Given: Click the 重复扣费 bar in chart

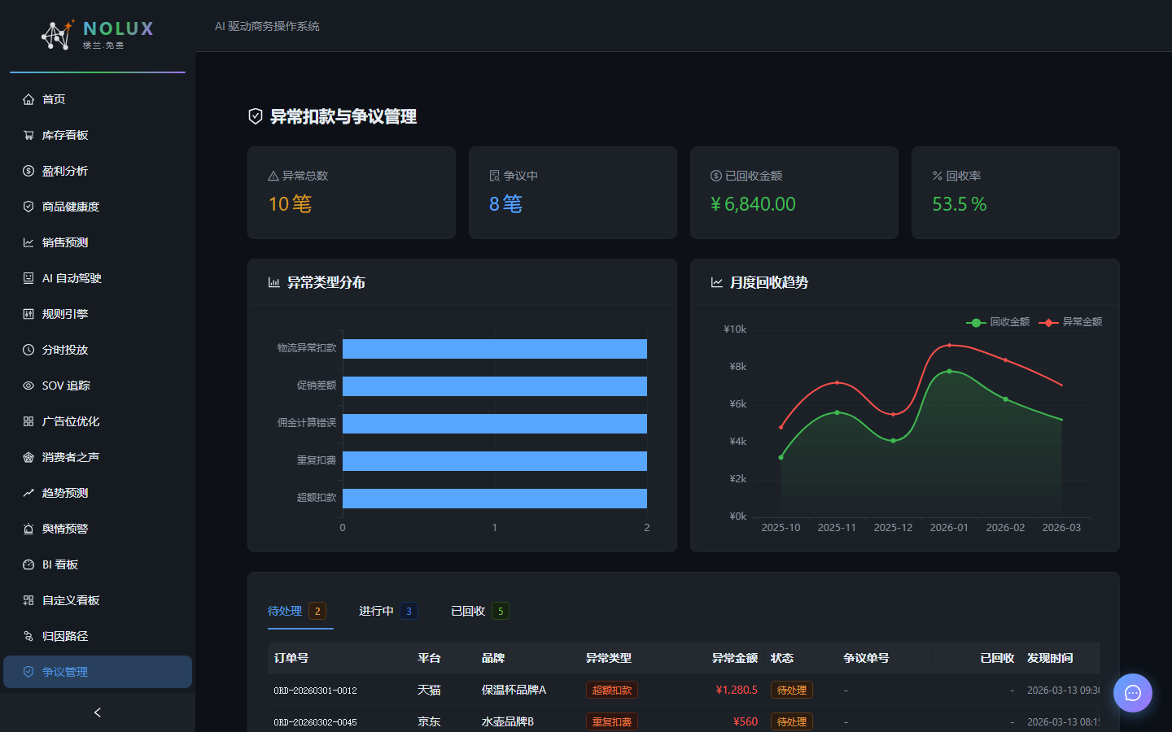Looking at the screenshot, I should coord(495,461).
